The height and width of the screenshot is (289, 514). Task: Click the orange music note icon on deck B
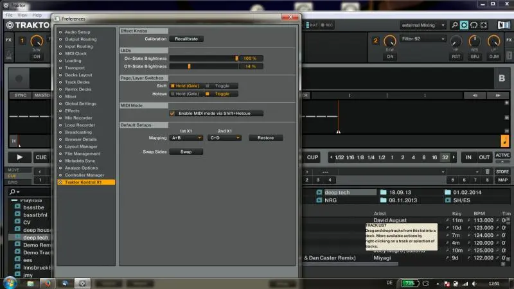point(505,141)
